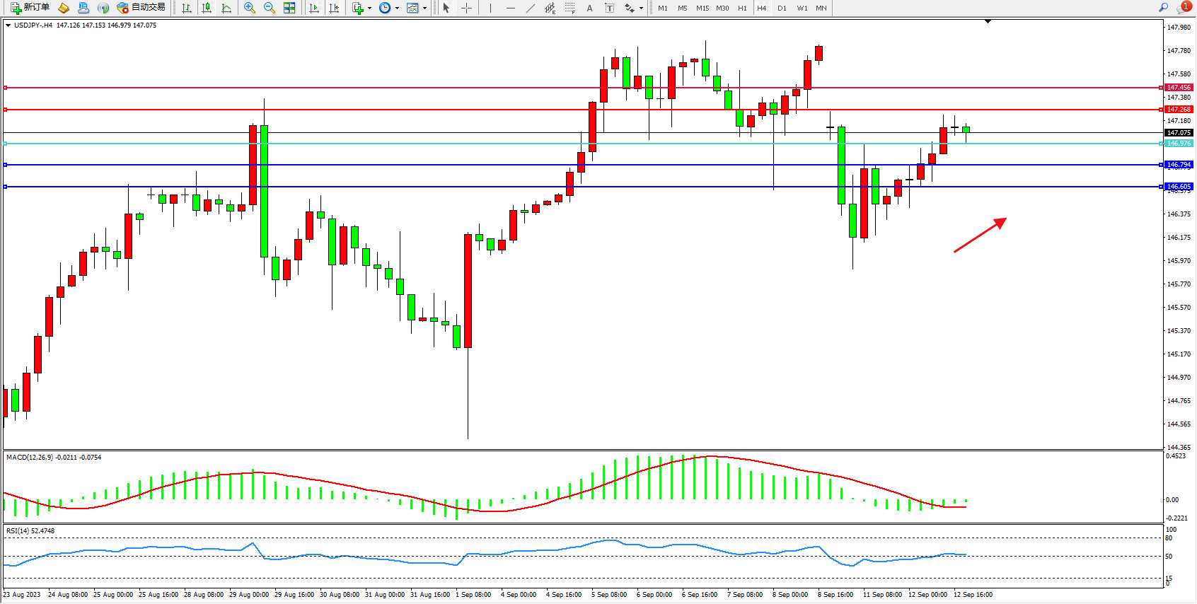1197x604 pixels.
Task: Select the Fibonacci retracement tool
Action: [x=570, y=8]
